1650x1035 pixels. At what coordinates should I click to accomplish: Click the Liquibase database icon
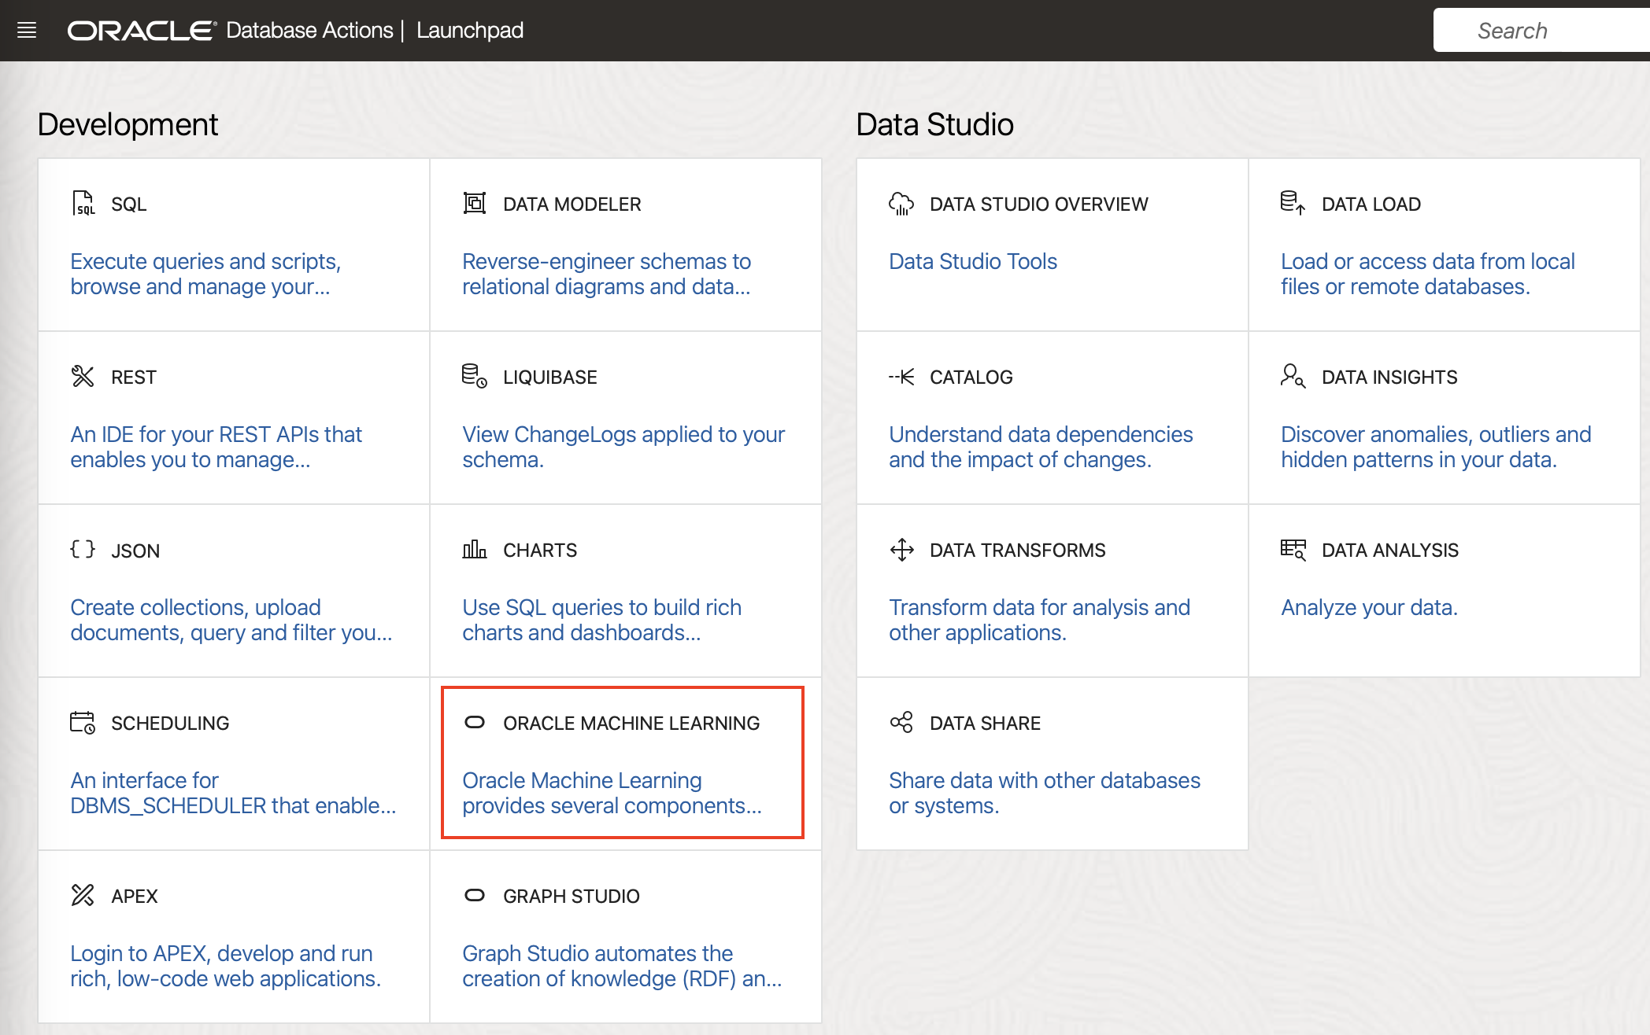[x=474, y=376]
